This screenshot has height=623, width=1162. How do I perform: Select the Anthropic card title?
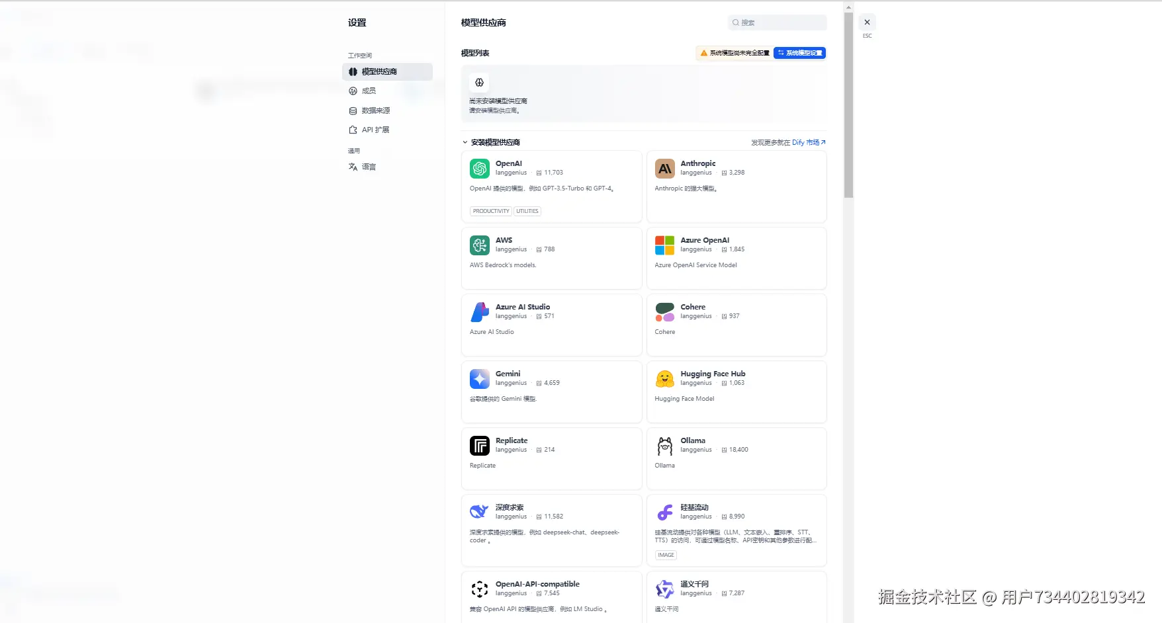point(698,164)
